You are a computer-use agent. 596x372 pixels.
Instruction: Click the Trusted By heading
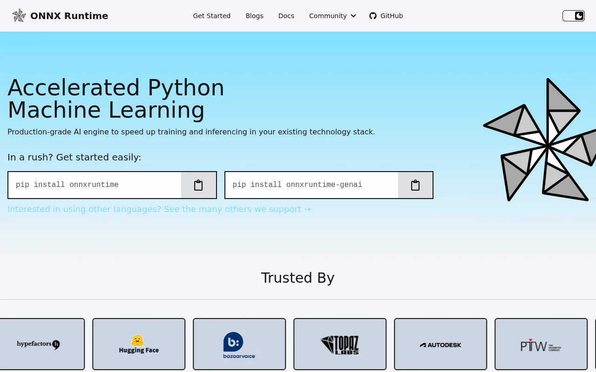[x=298, y=278]
